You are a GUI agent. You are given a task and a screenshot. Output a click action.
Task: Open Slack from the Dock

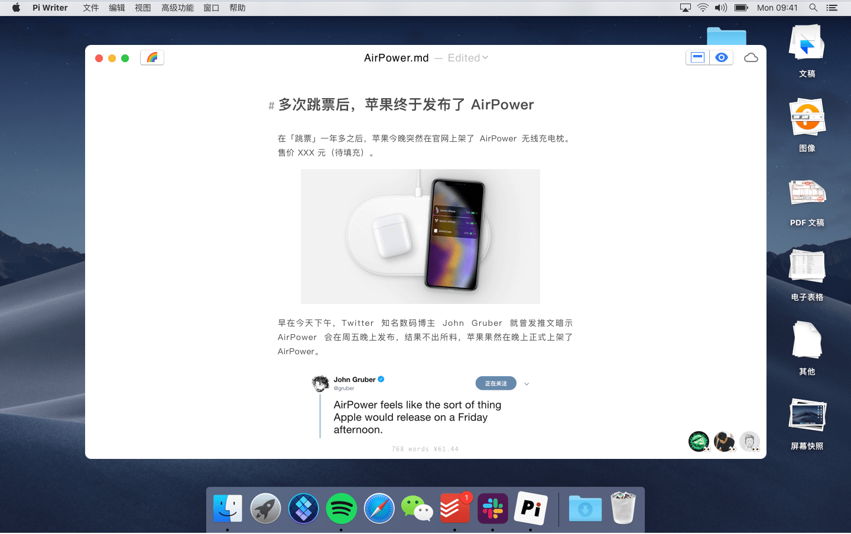[x=493, y=508]
